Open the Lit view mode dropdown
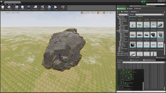Viewport: 166px width, 93px height. click(14, 13)
